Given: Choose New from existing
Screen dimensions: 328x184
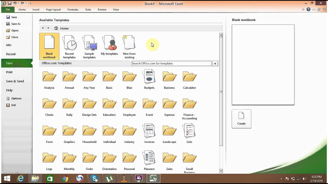Looking at the screenshot, I should point(129,46).
